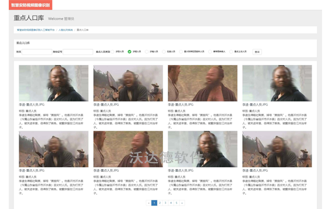Open the 智慧安防视频图像识别人工智能平台 breadcrumb link

tap(36, 30)
